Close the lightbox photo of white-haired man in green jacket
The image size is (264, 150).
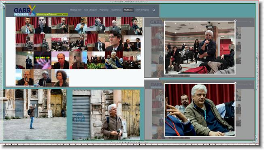click(x=235, y=83)
